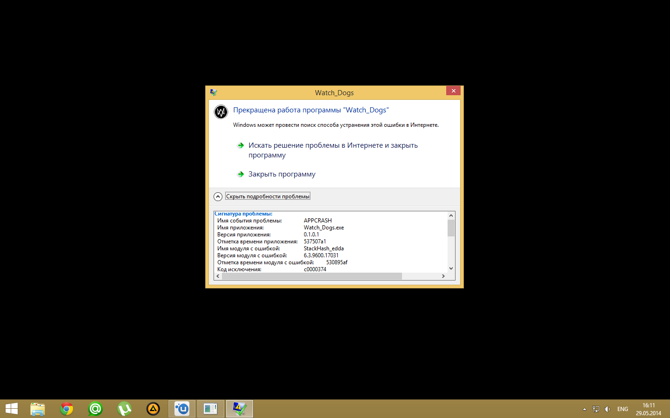670x418 pixels.
Task: Open uTorrent from taskbar
Action: coord(124,409)
